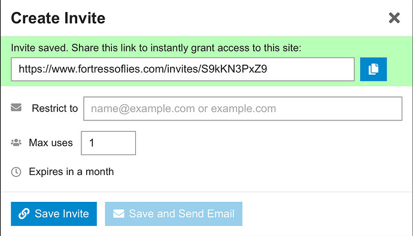Viewport: 413px width, 236px height.
Task: Click the 'Create Invite' dialog title
Action: pos(58,18)
